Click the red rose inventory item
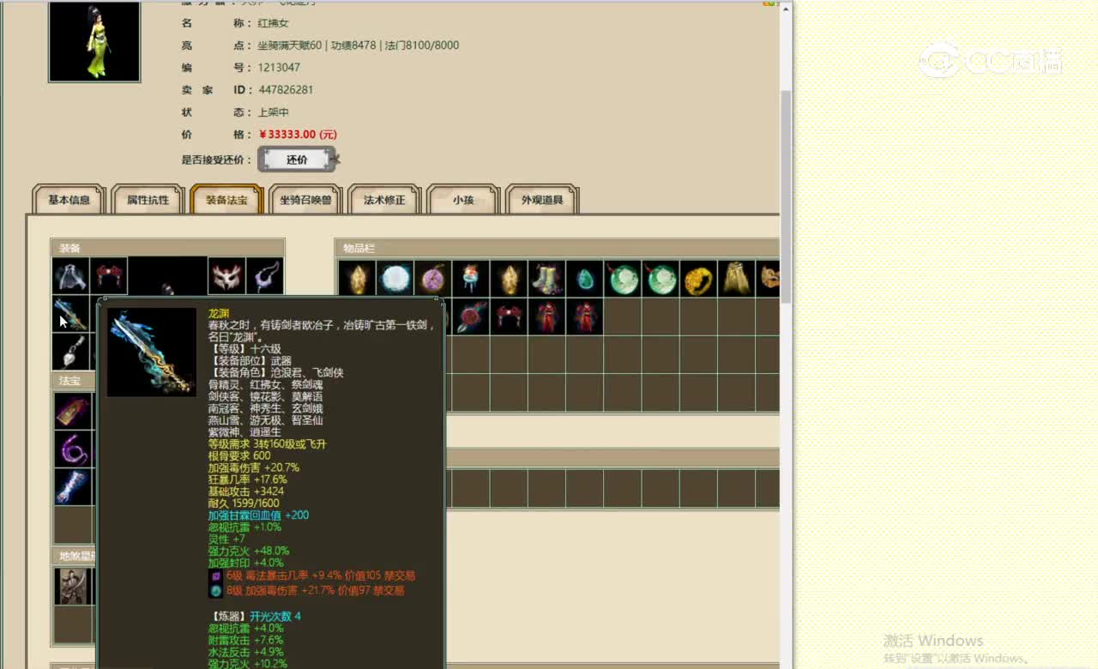 470,316
